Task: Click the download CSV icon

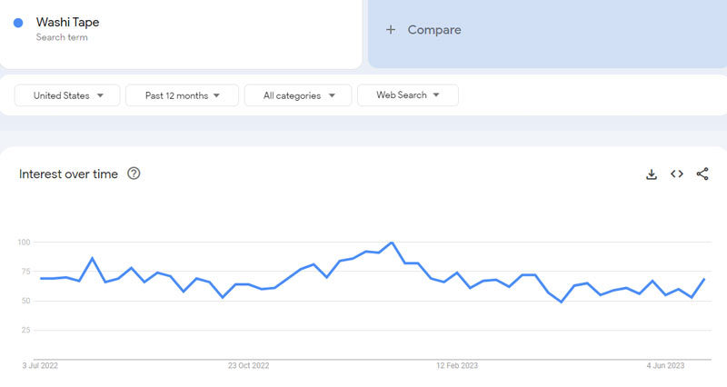Action: (651, 174)
